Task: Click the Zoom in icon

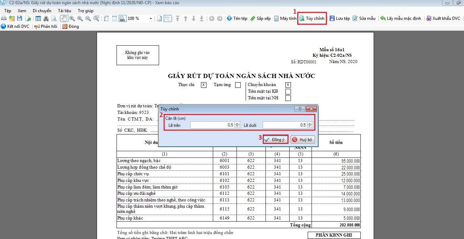Action: click(x=80, y=18)
